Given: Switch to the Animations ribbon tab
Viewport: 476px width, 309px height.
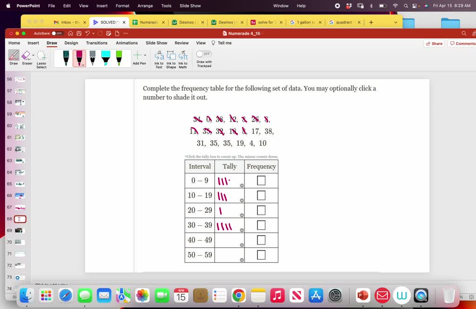Looking at the screenshot, I should click(126, 43).
